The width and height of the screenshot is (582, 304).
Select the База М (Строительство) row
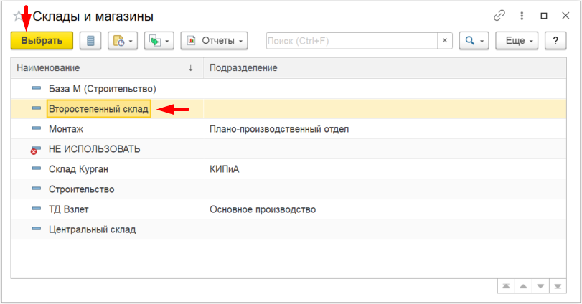pos(288,89)
